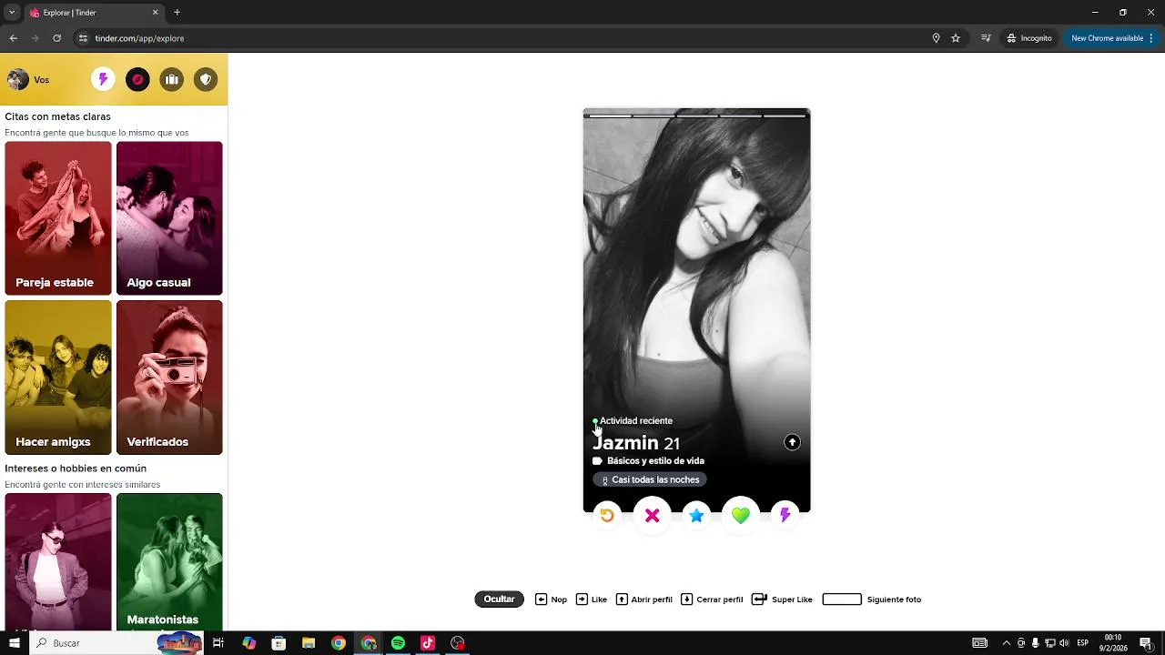Open the Hacer amigxs category card
This screenshot has width=1165, height=655.
pyautogui.click(x=58, y=378)
